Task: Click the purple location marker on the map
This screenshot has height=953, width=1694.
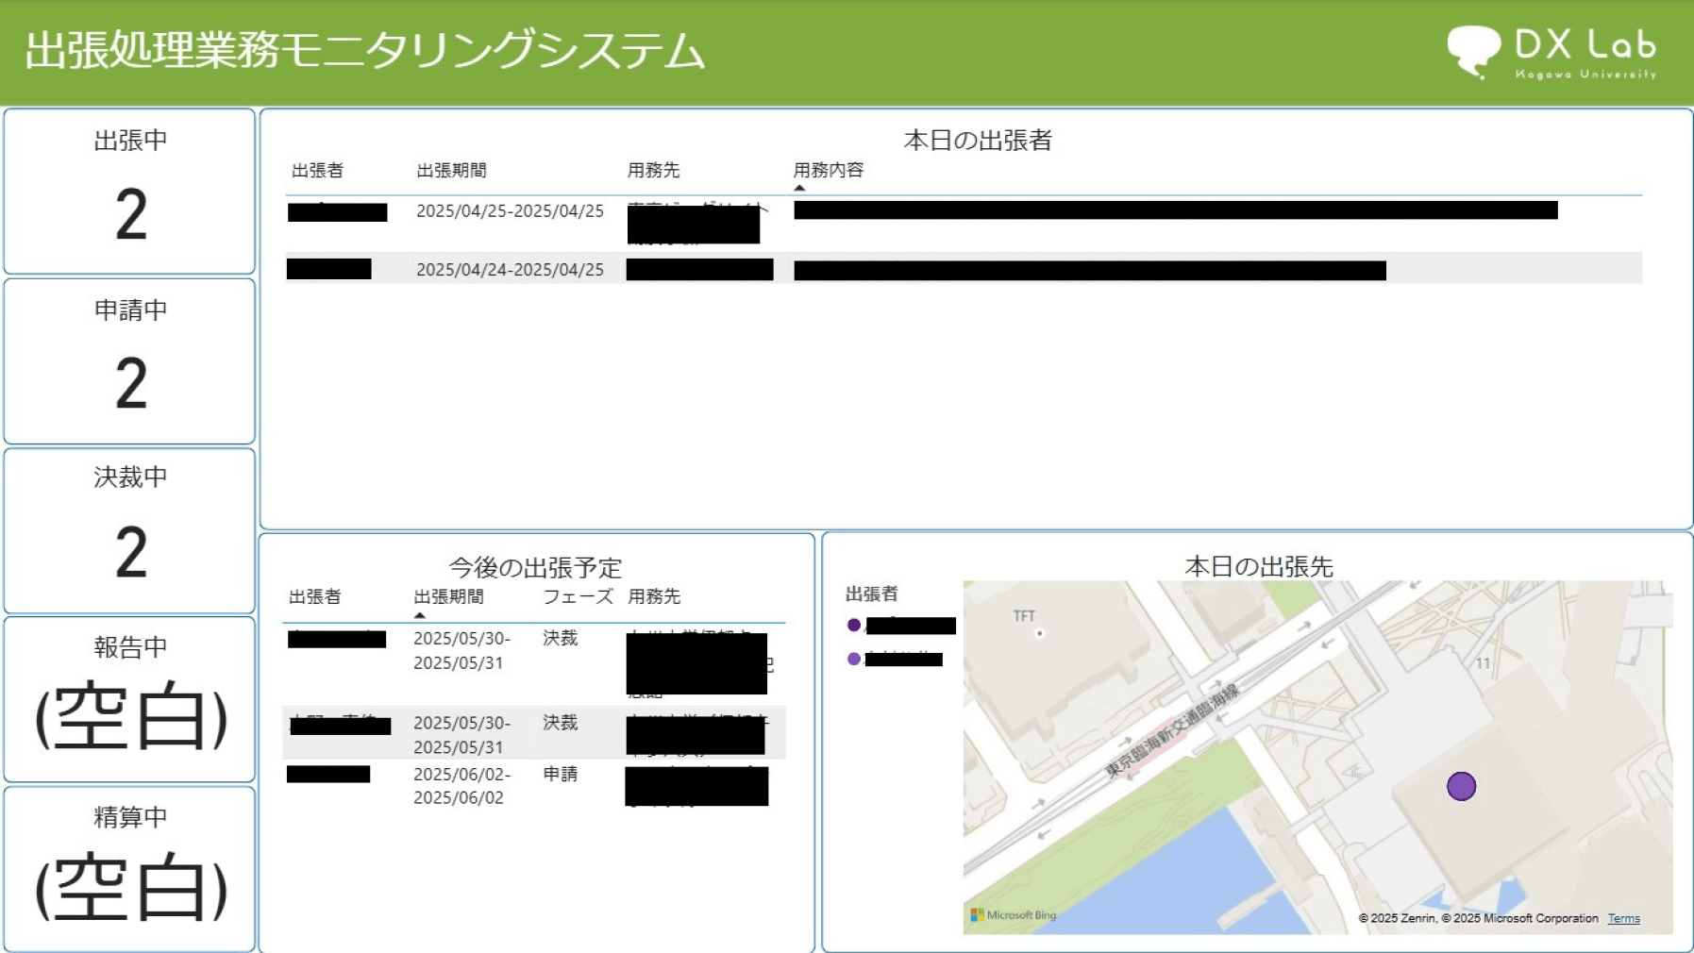Action: (x=1461, y=786)
